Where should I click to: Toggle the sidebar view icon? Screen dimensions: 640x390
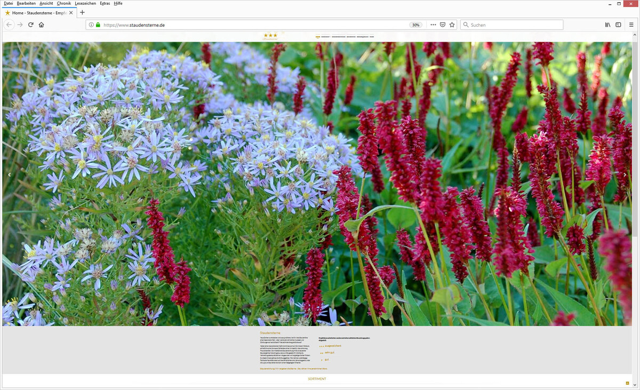(x=619, y=25)
